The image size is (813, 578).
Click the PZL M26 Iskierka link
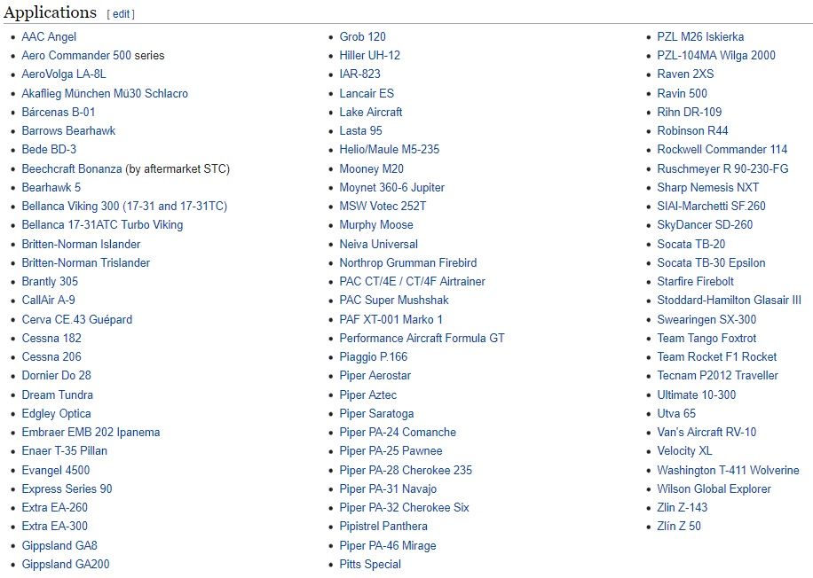click(700, 36)
